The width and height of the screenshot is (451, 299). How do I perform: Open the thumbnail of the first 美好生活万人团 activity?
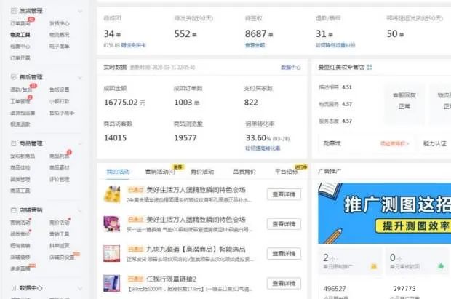[x=112, y=194]
